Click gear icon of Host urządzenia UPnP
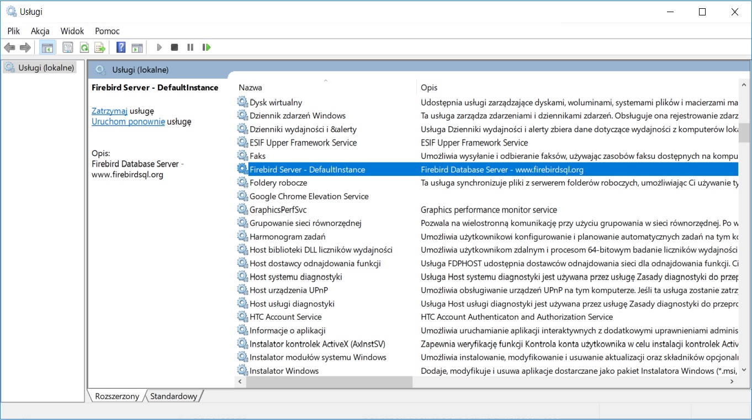 coord(242,290)
